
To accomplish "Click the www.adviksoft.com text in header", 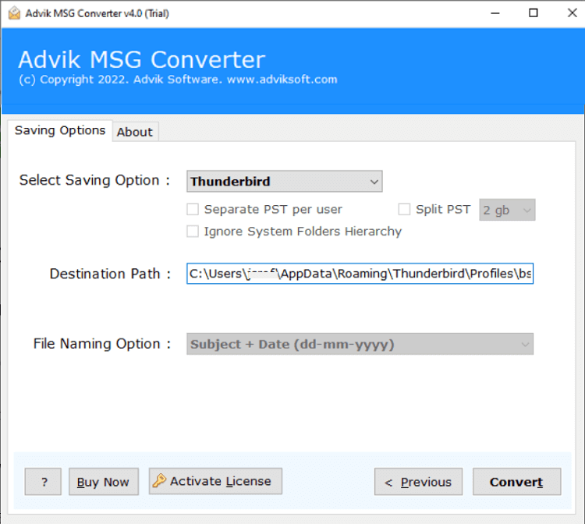I will (282, 80).
